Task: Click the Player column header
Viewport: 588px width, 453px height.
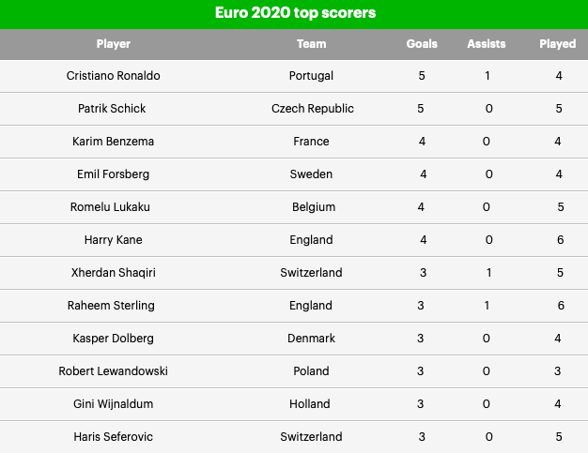Action: 114,43
